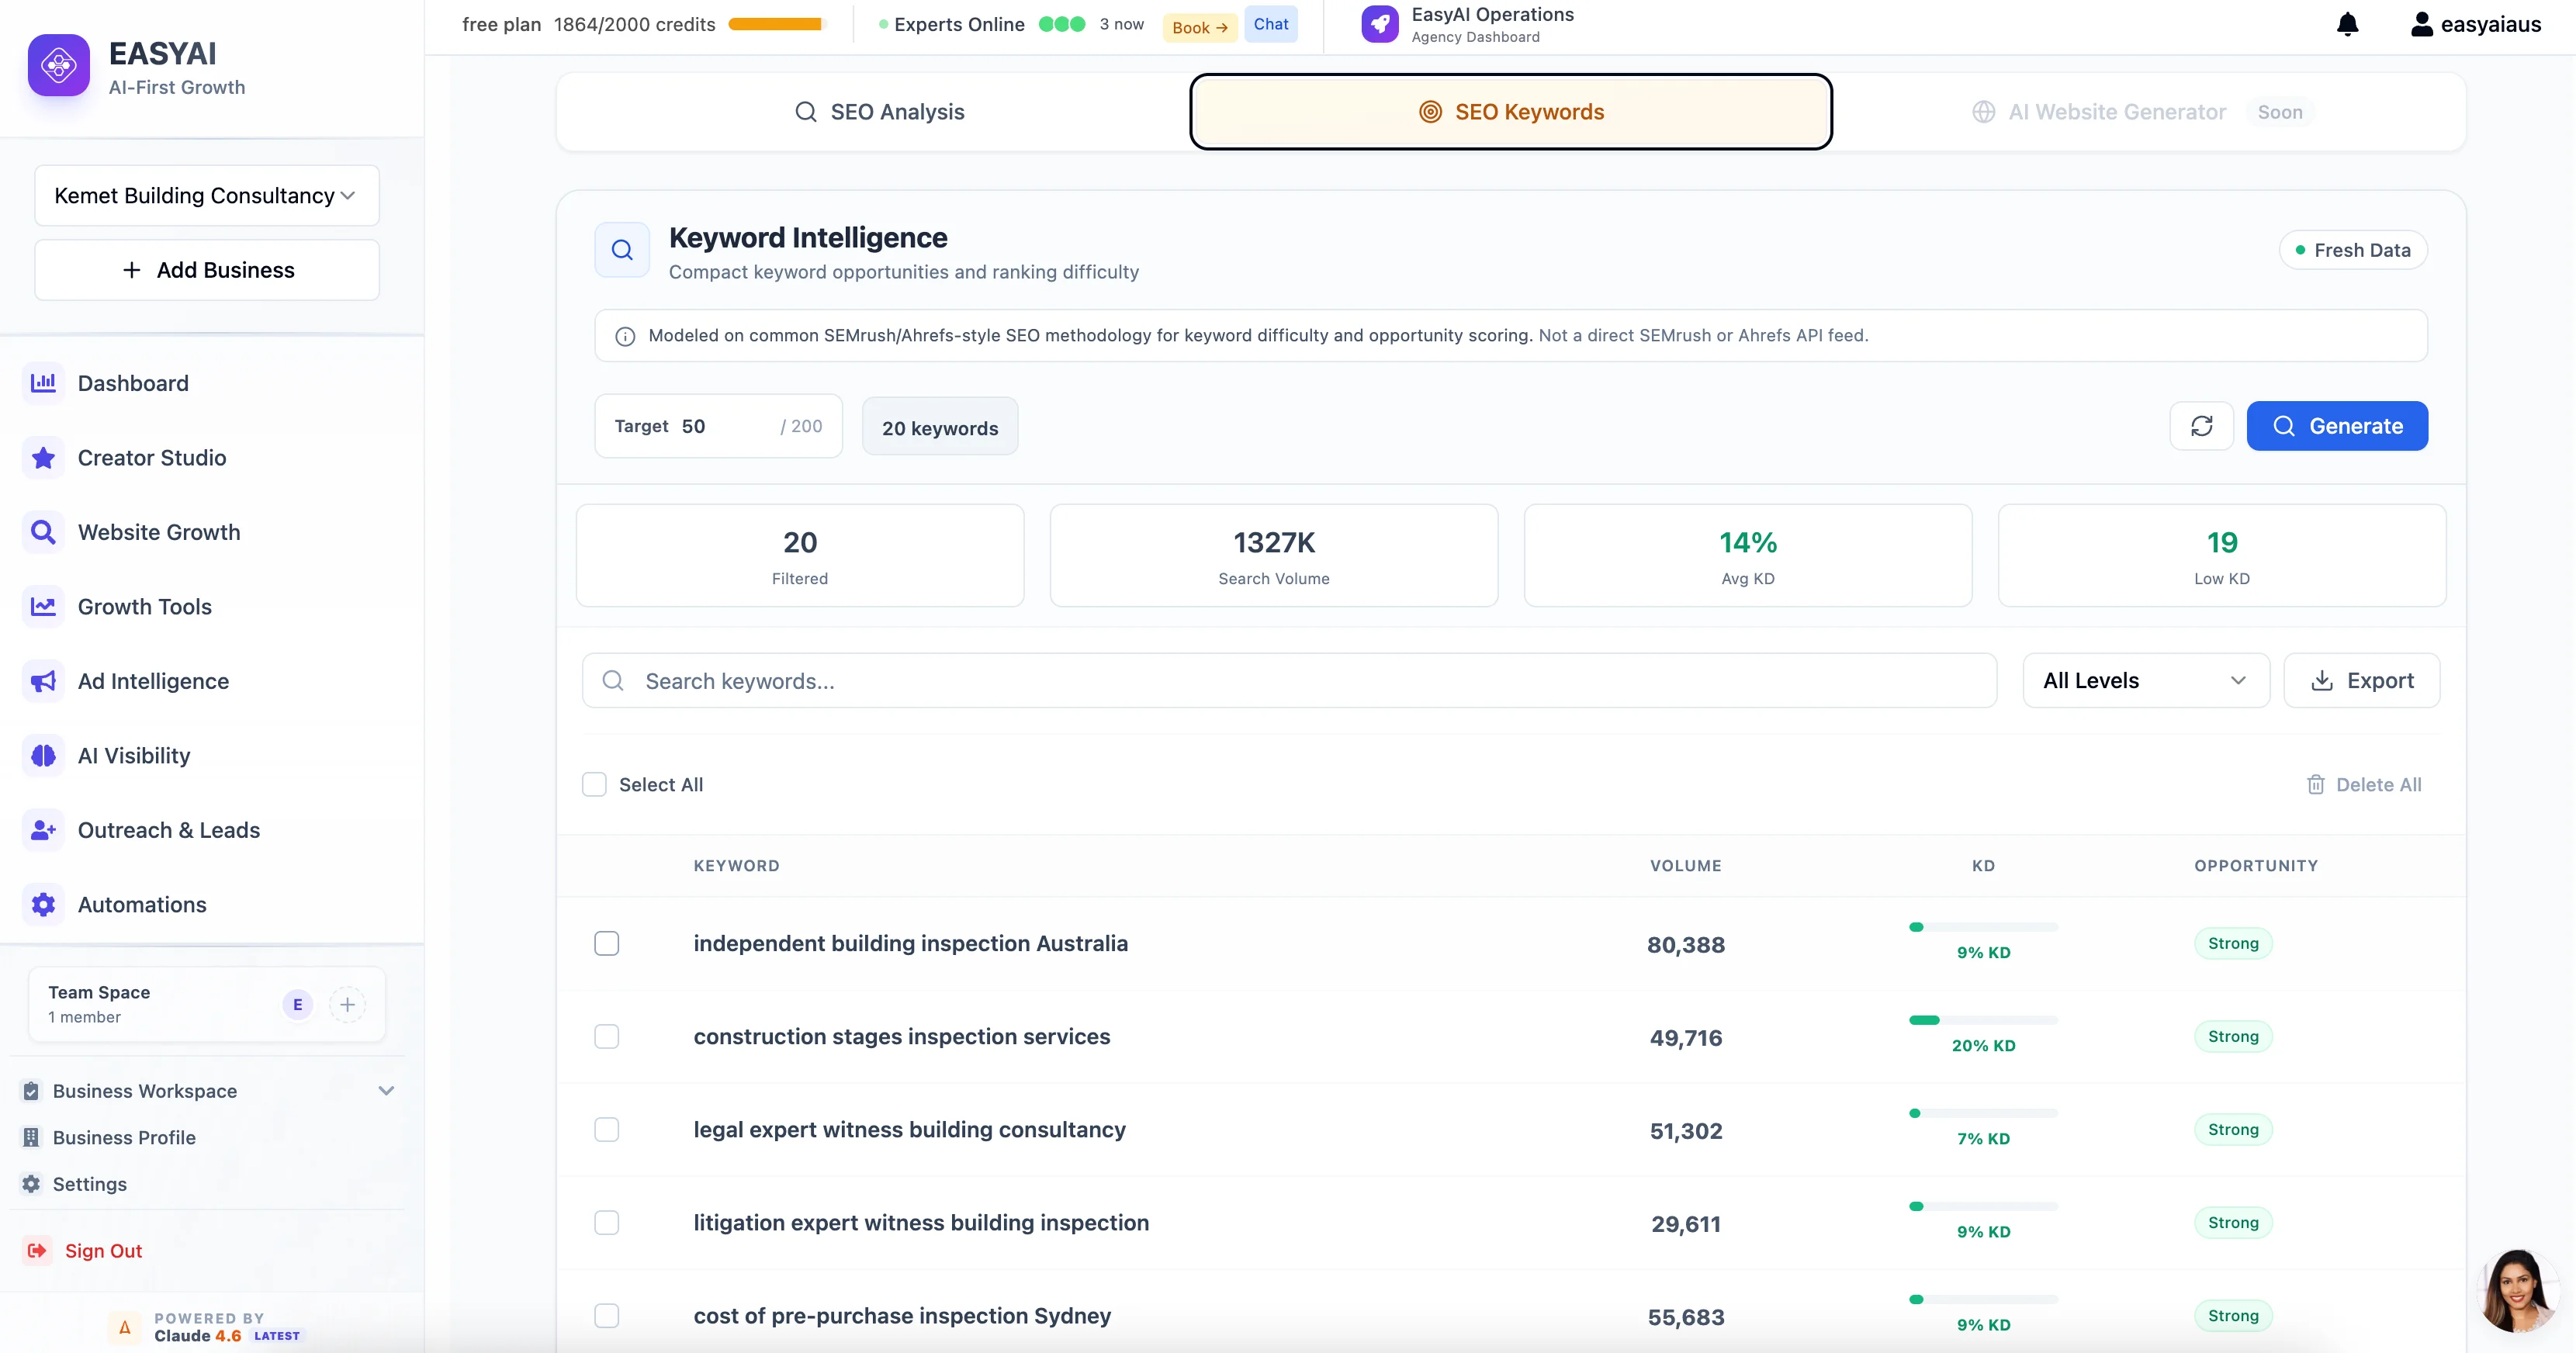2576x1353 pixels.
Task: Collapse the Business Workspace section
Action: coord(387,1091)
